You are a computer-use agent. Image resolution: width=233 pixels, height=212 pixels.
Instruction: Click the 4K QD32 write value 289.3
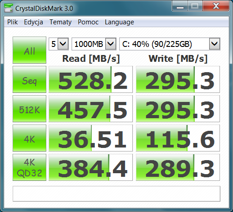coord(178,167)
